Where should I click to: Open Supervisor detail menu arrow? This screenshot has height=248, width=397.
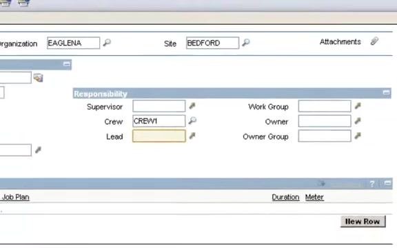point(192,106)
